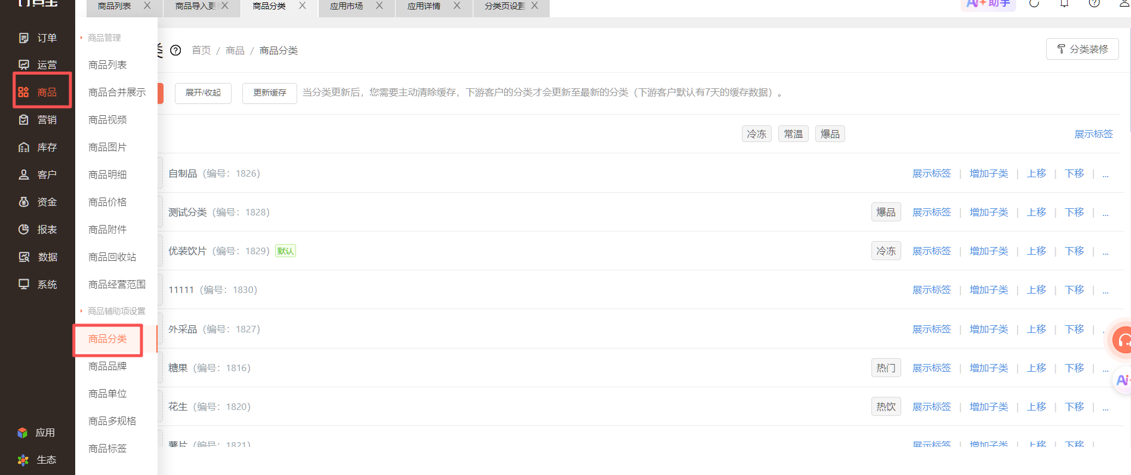Open the 生态 ecosystem icon

click(23, 460)
